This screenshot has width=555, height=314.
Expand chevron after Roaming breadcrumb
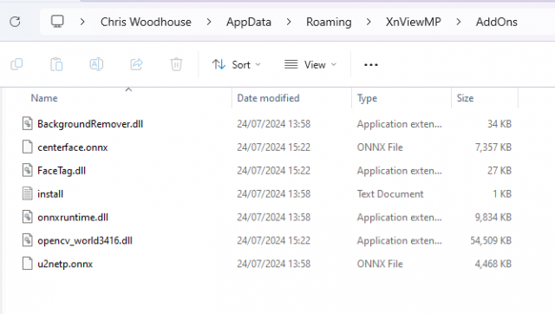tap(369, 22)
